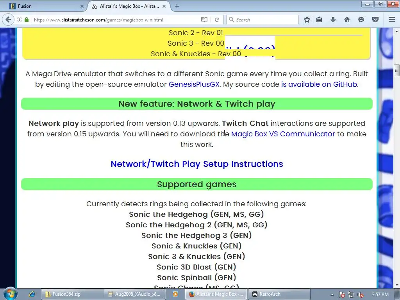
Task: Click the 'Sonic & Knuckles (GEN)' text
Action: coord(196,246)
